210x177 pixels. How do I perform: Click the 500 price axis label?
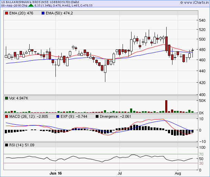tap(202, 39)
